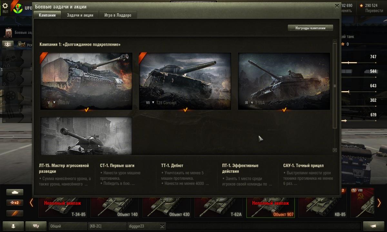Screen dimensions: 387x232
Task: Click the orange stripe filter button
Action: (15, 213)
